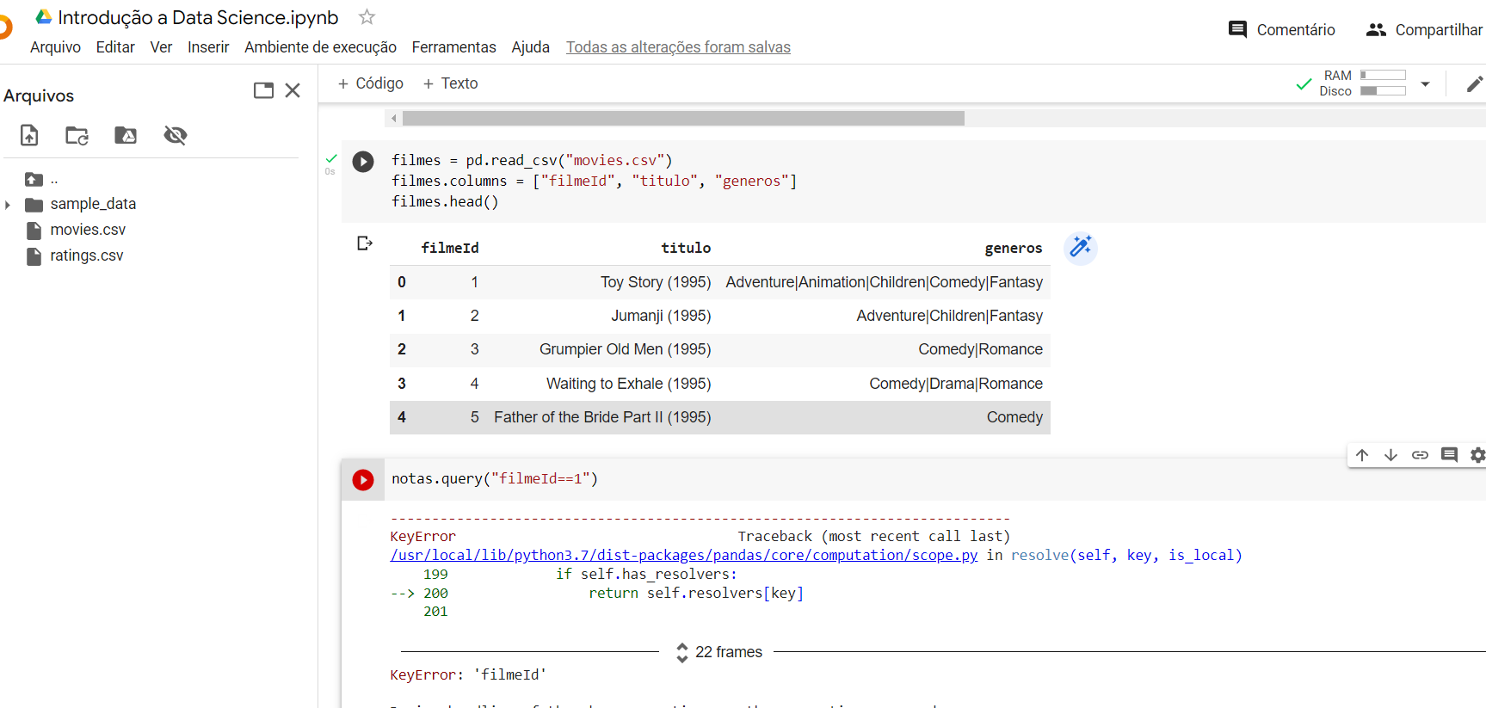Click the ratings.csv file icon
The width and height of the screenshot is (1486, 708).
[x=34, y=256]
